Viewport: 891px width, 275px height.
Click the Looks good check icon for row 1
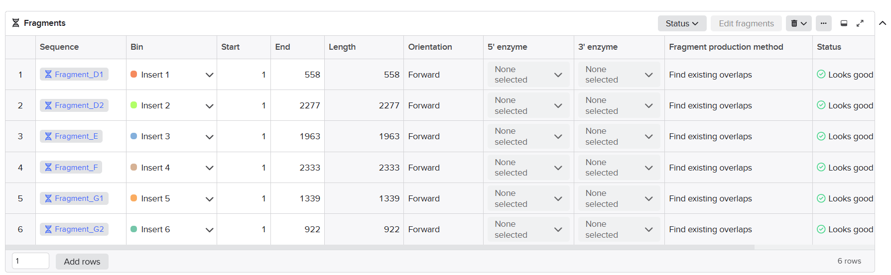[821, 74]
